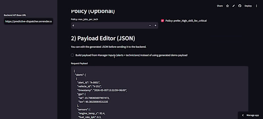The width and height of the screenshot is (263, 119).
Task: Click the "fuel_rate_lph": 8.3 line
Action: click(x=90, y=117)
